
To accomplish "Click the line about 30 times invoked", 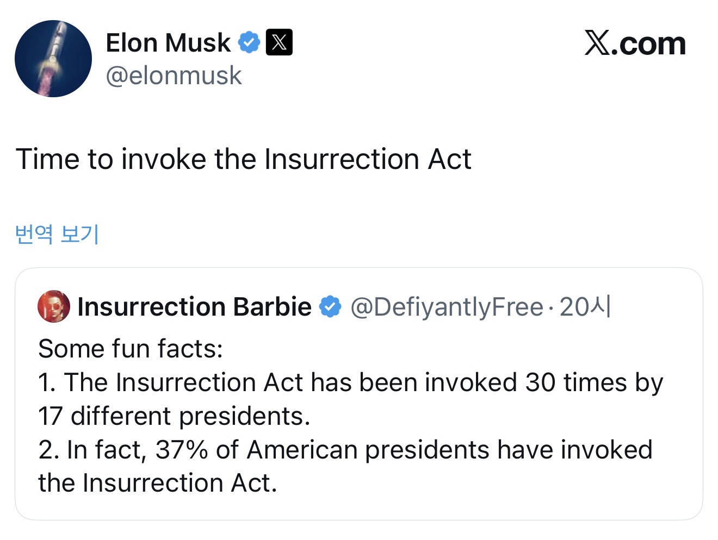I will click(350, 382).
